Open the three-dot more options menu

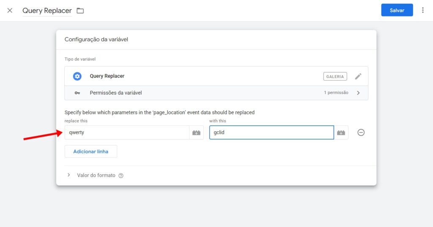(x=422, y=11)
